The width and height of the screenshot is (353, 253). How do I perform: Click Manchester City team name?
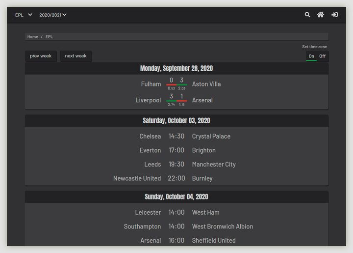tap(214, 165)
